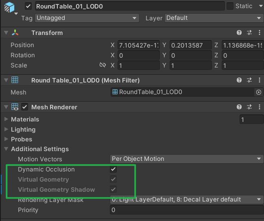Open Mesh Renderer presets icon
Image resolution: width=264 pixels, height=221 pixels.
pyautogui.click(x=249, y=107)
